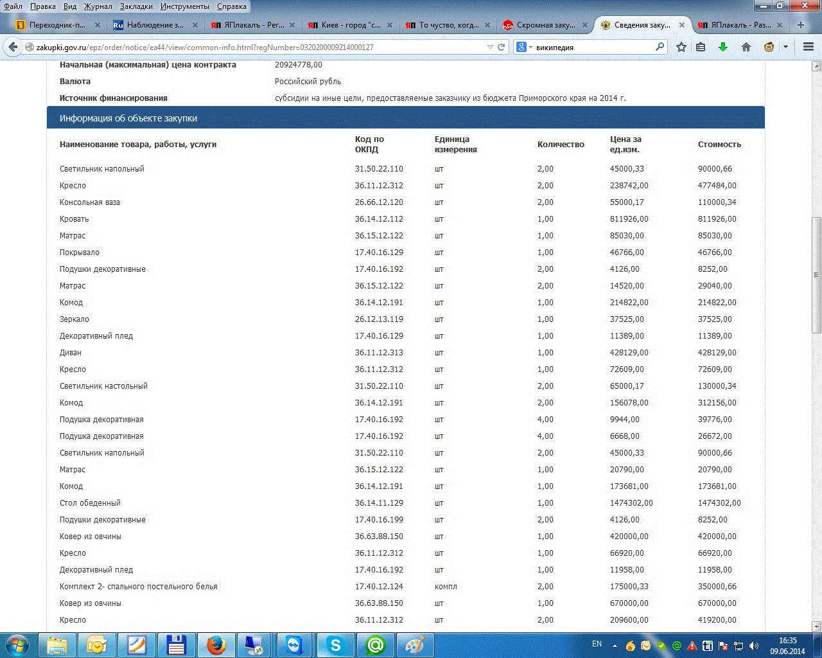Click the page vertical scrollbar thumb
Image resolution: width=822 pixels, height=658 pixels.
pyautogui.click(x=816, y=275)
